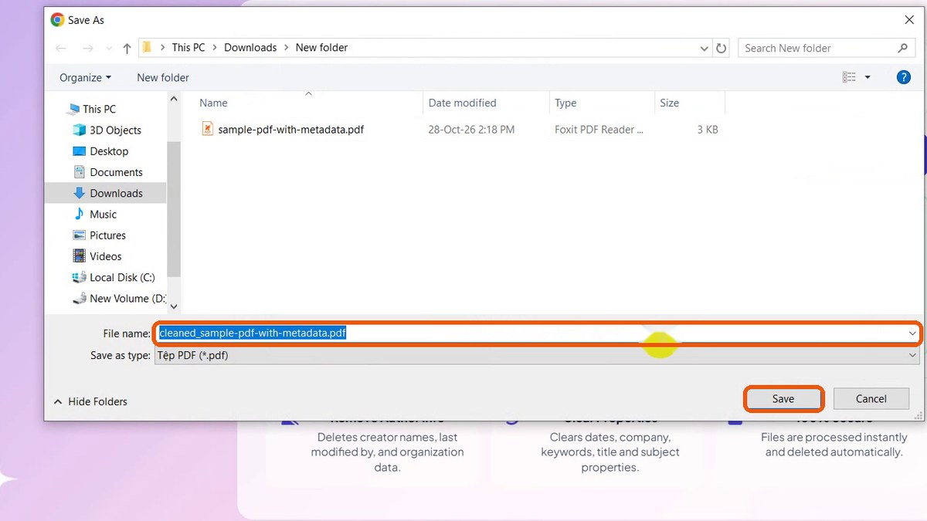Open New Volume (D:) in sidebar
The image size is (927, 521).
[127, 298]
